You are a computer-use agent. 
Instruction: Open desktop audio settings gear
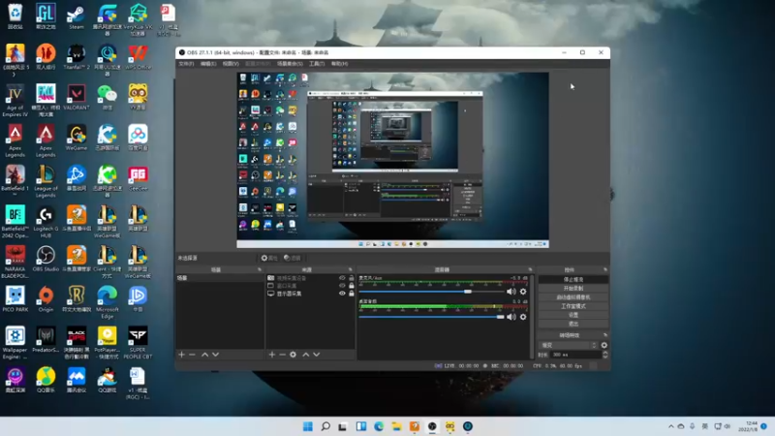523,317
